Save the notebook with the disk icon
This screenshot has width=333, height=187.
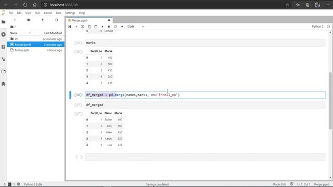[x=70, y=26]
